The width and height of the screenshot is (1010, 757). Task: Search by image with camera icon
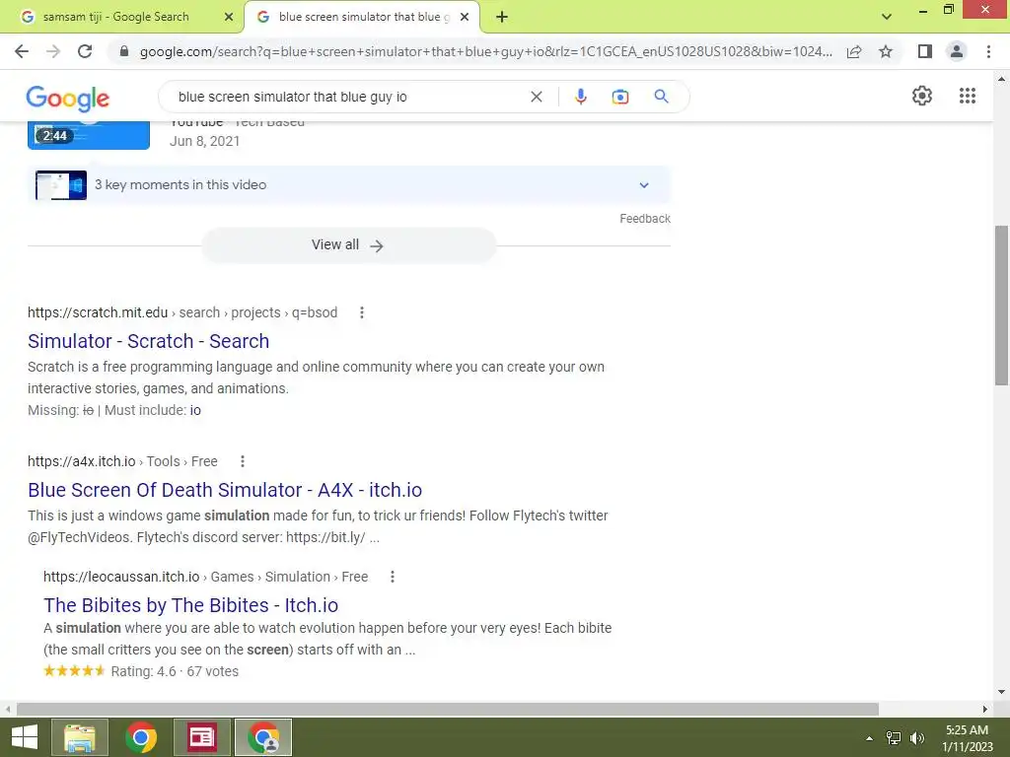[x=619, y=97]
